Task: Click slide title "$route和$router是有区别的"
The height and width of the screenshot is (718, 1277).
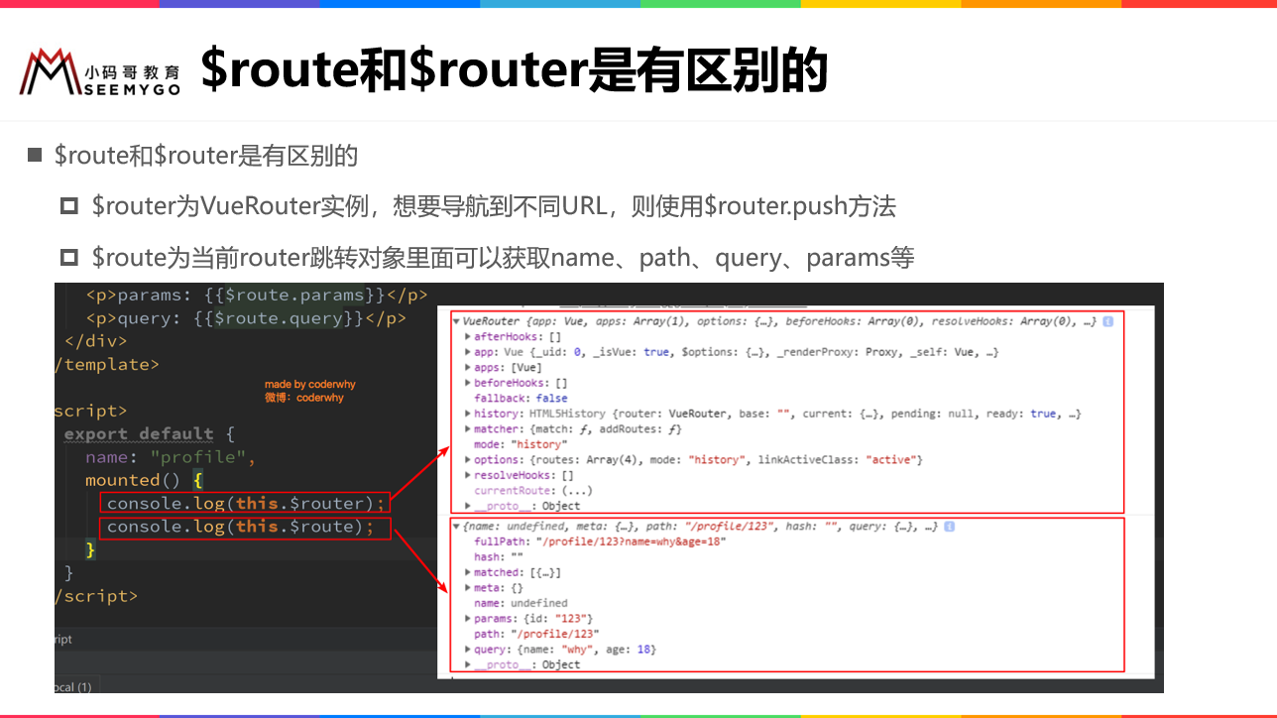Action: click(515, 69)
